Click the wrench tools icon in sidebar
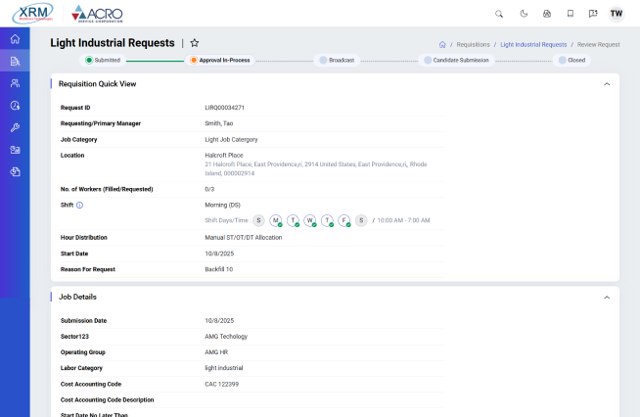The height and width of the screenshot is (417, 640). pyautogui.click(x=15, y=127)
